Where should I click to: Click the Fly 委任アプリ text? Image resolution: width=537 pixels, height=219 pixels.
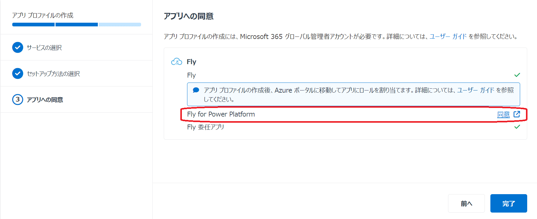pyautogui.click(x=205, y=127)
